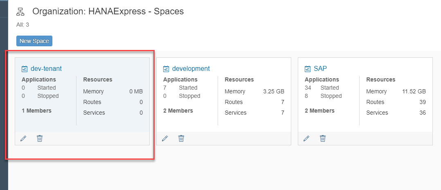Open the dev-tenant space link
The height and width of the screenshot is (190, 441).
click(x=46, y=68)
